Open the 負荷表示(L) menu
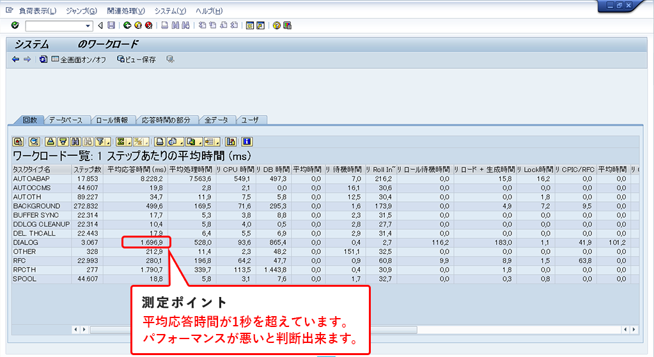 (38, 11)
